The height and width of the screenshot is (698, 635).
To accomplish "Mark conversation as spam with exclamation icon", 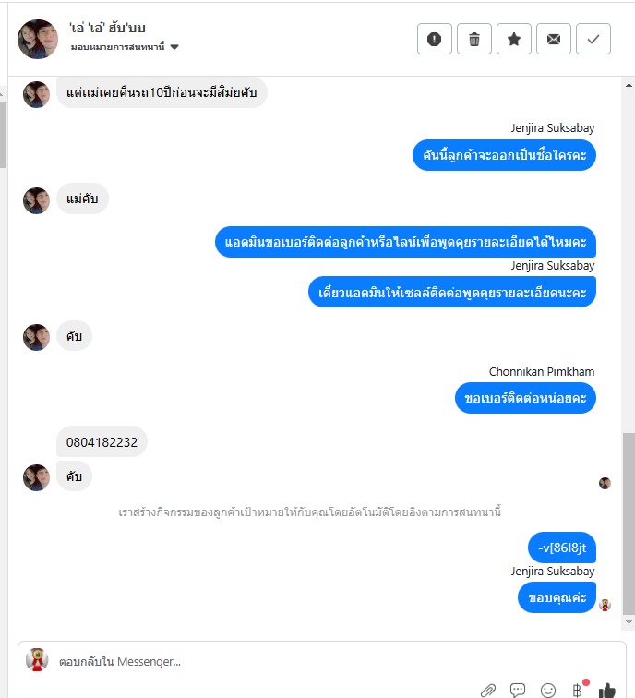I will coord(435,39).
